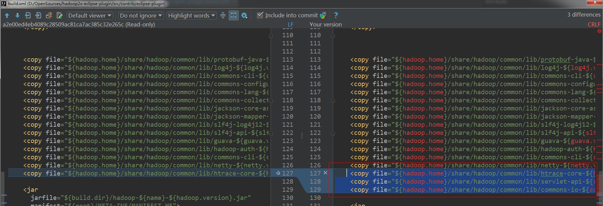603x206 pixels.
Task: Toggle Include into commit checkbox
Action: pyautogui.click(x=260, y=15)
